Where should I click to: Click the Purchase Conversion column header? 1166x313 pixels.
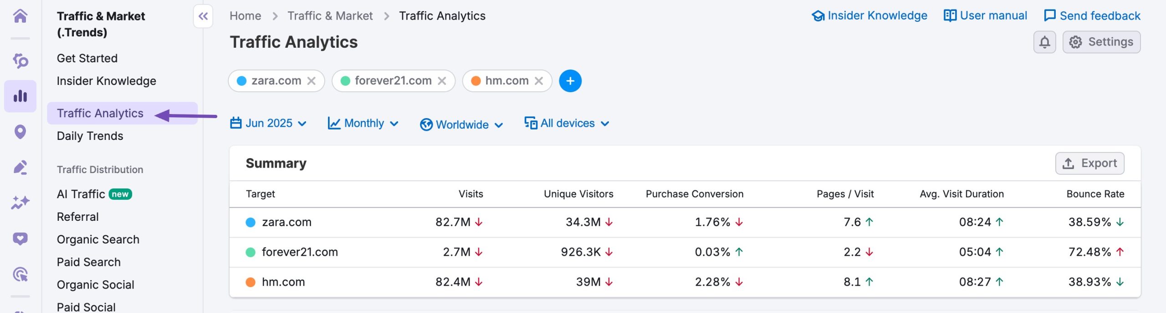pyautogui.click(x=695, y=194)
